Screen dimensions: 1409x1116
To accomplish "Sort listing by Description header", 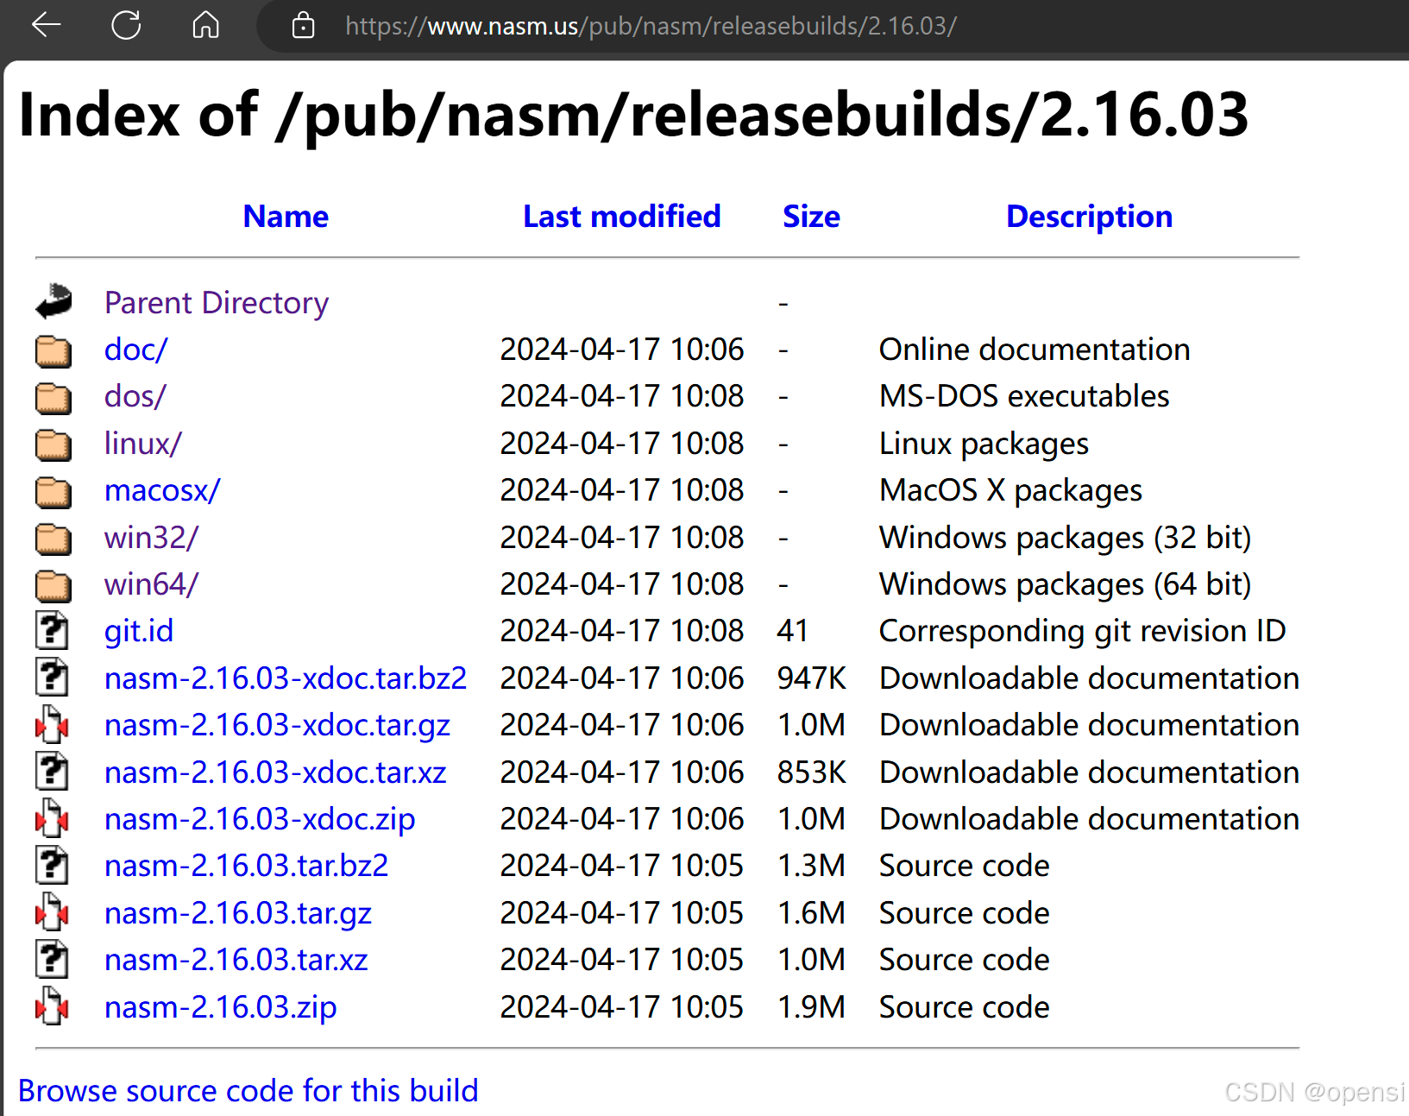I will pyautogui.click(x=1089, y=216).
